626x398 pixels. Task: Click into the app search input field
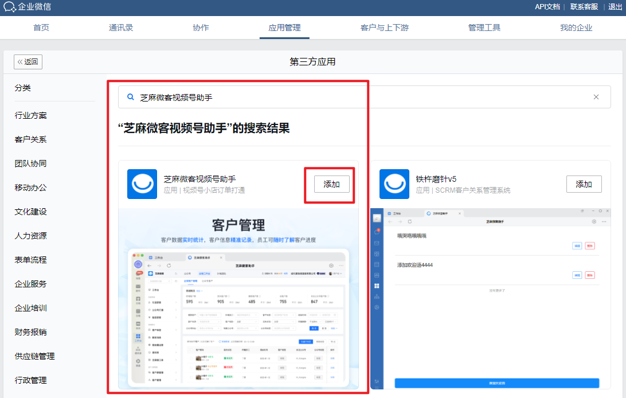pyautogui.click(x=364, y=97)
